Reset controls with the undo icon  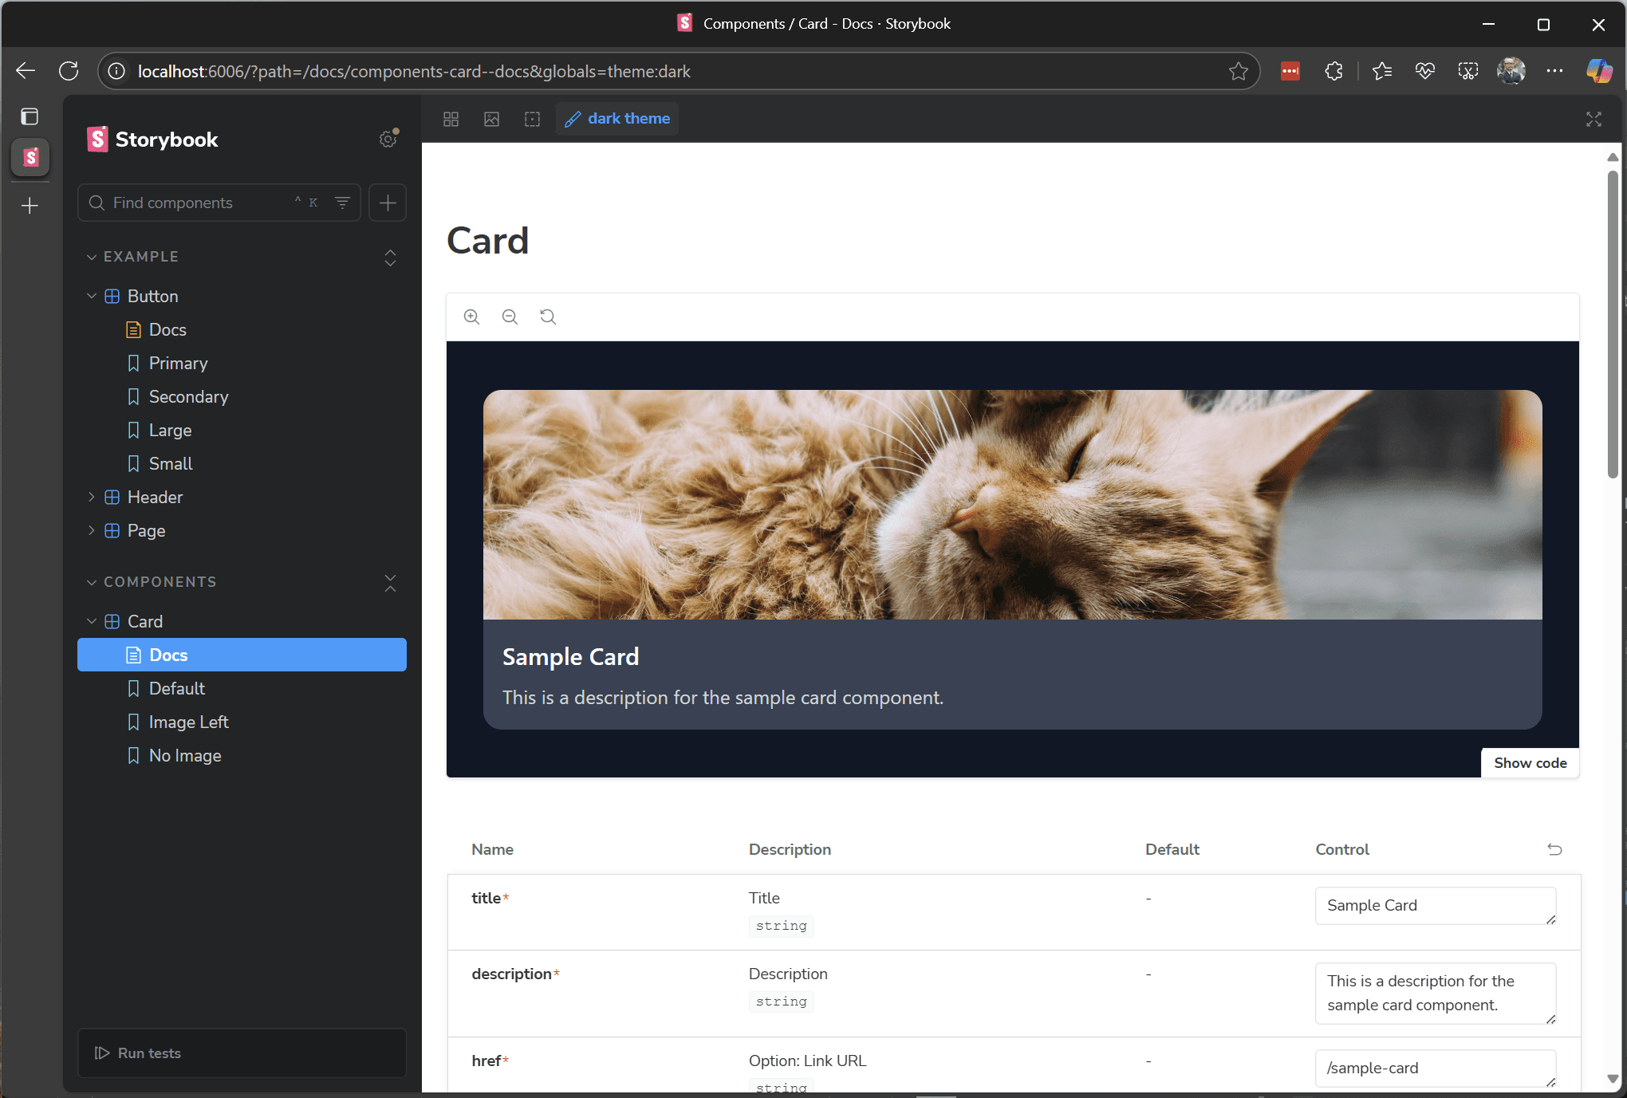[x=1554, y=849]
